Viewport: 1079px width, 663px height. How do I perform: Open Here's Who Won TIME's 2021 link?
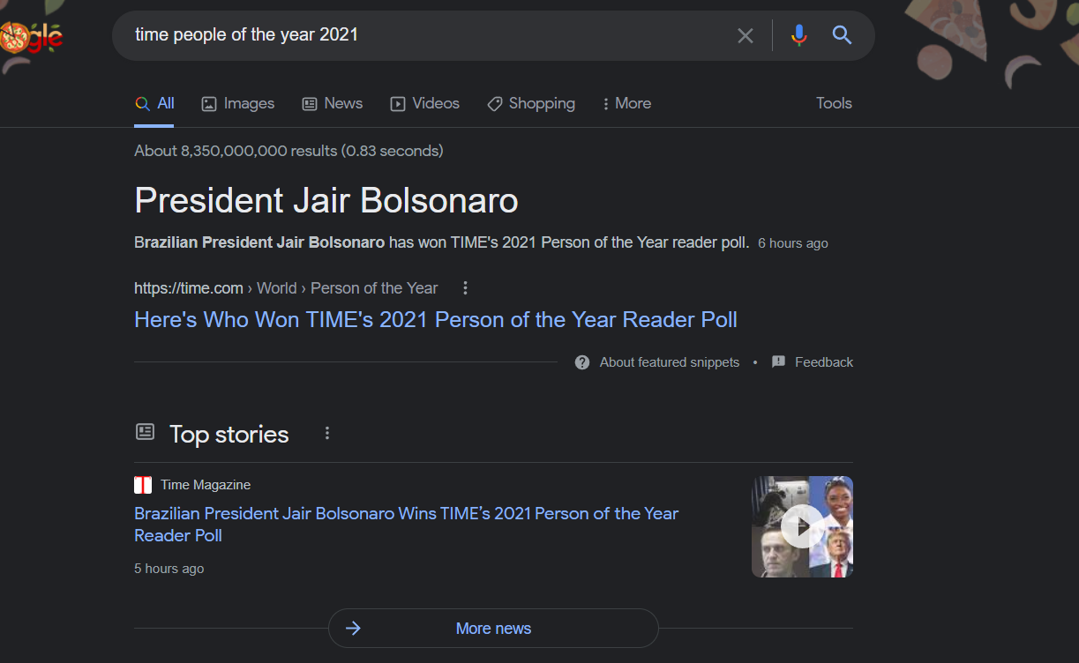coord(436,319)
